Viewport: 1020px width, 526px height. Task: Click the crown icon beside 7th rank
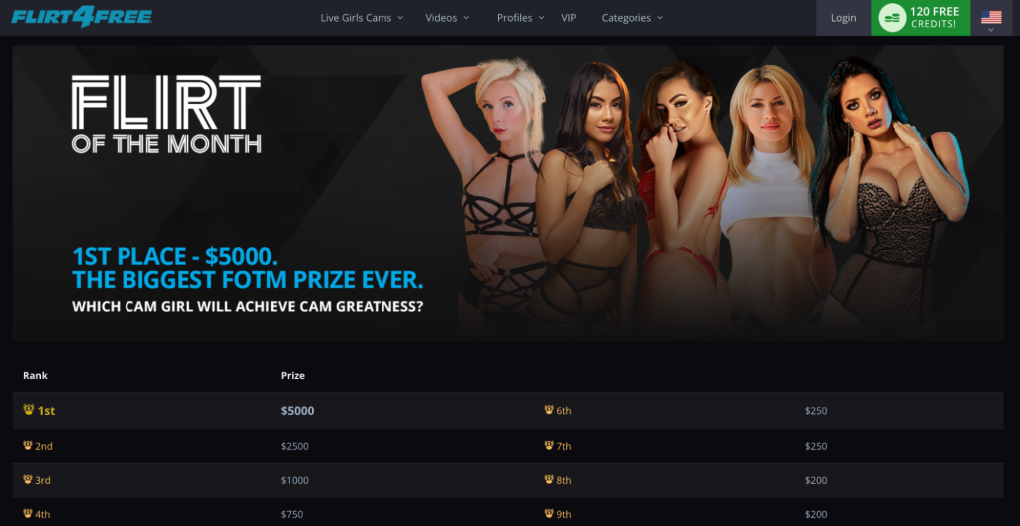[549, 446]
